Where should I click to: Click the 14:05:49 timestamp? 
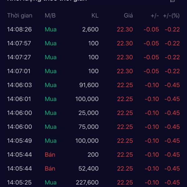(x=19, y=141)
